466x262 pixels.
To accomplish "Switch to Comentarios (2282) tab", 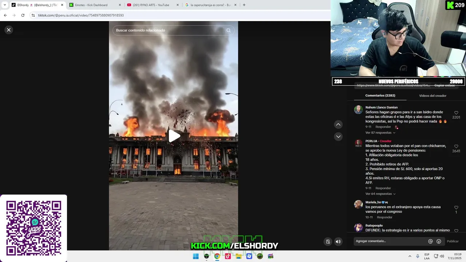I will [380, 95].
